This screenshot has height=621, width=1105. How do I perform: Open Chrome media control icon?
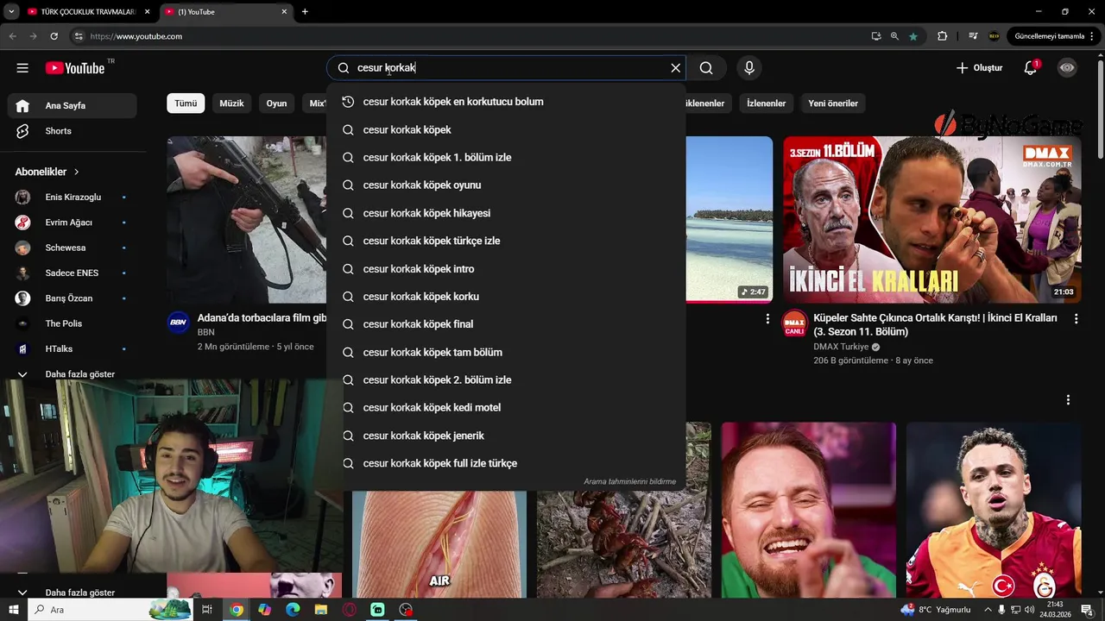point(973,36)
